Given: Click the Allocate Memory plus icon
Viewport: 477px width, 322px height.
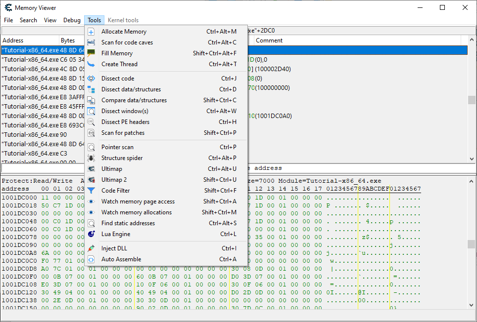Looking at the screenshot, I should tap(91, 32).
